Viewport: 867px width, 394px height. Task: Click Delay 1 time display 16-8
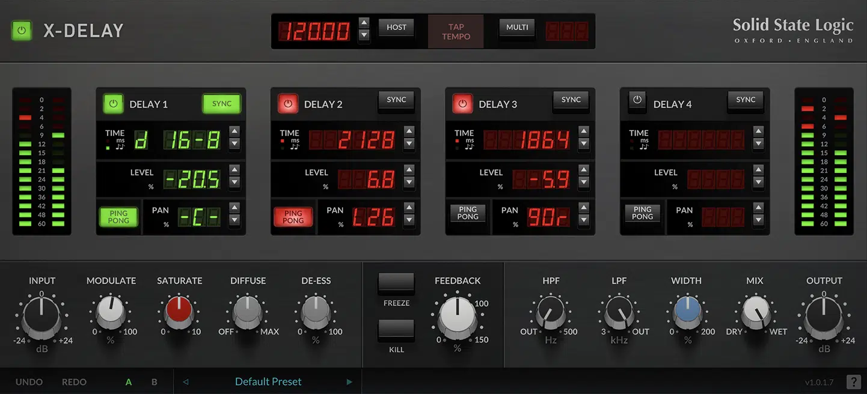pyautogui.click(x=192, y=139)
